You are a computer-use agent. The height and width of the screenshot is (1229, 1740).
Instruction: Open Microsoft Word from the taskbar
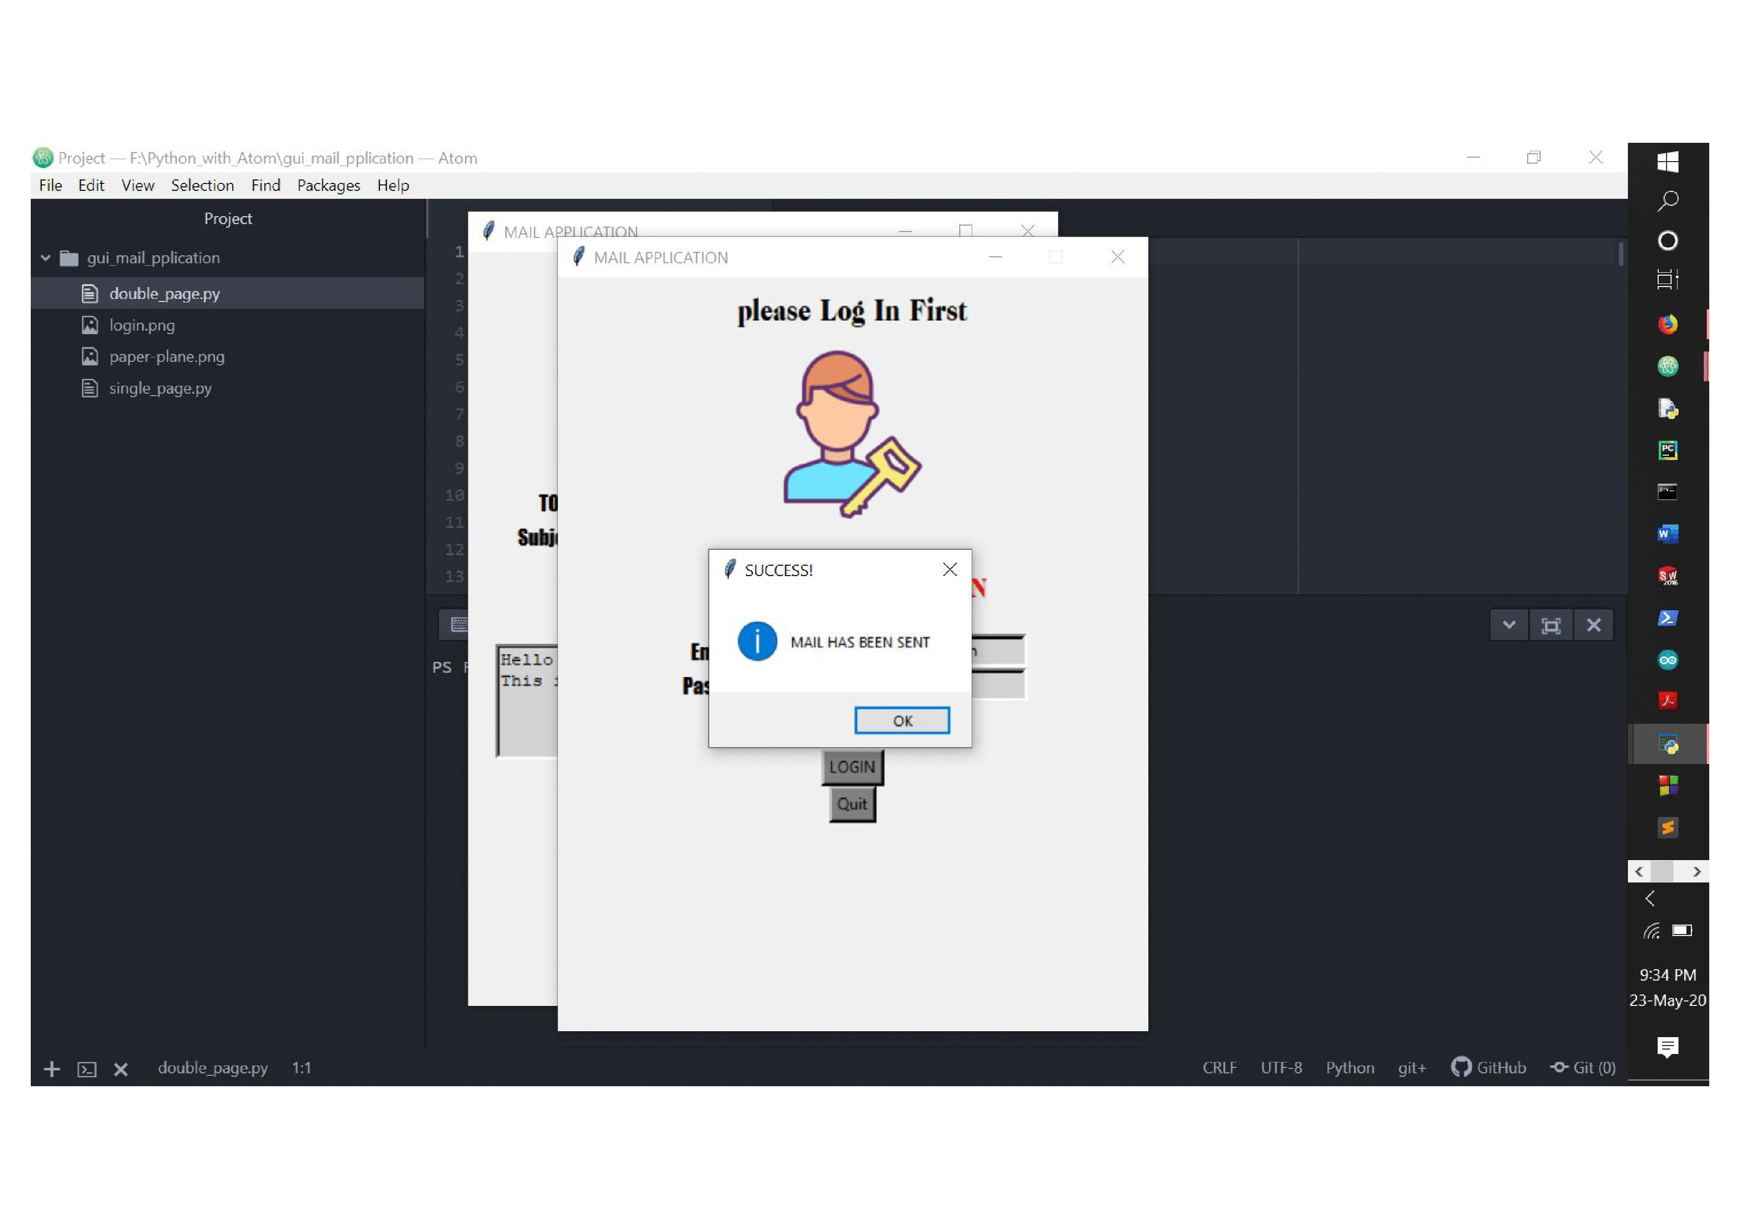coord(1667,534)
